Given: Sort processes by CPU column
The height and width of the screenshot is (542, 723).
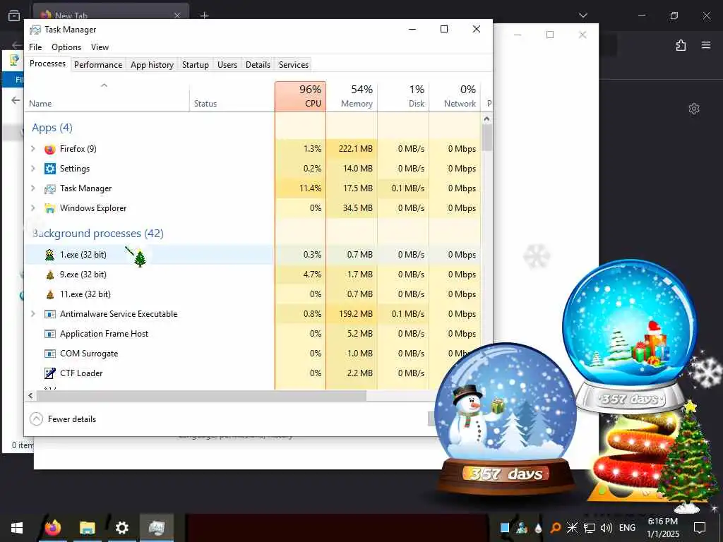Looking at the screenshot, I should (x=301, y=96).
